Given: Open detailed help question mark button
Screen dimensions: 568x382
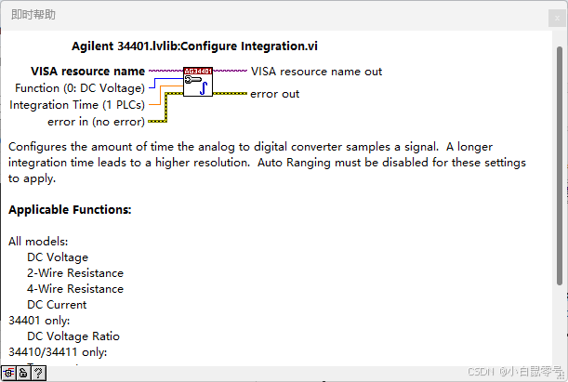Looking at the screenshot, I should (x=39, y=373).
